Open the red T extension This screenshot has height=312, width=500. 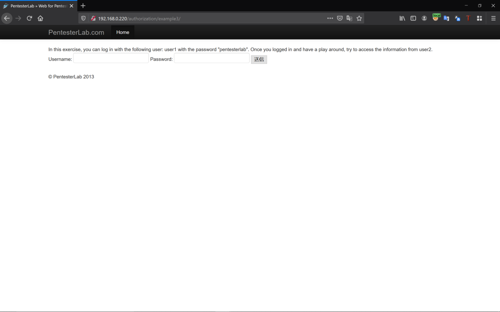(468, 18)
